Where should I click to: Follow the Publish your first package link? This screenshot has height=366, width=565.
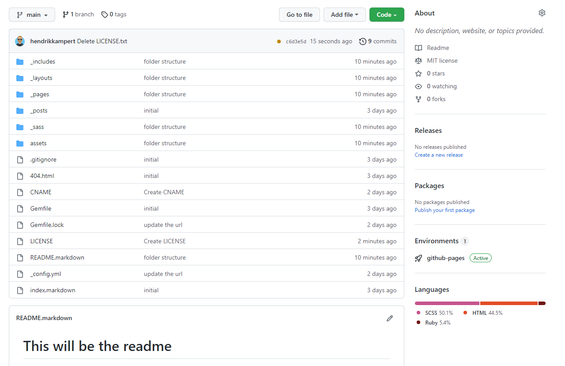tap(444, 210)
